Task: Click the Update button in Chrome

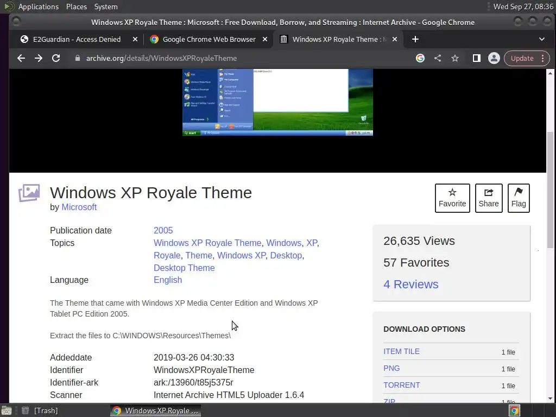Action: click(x=522, y=58)
